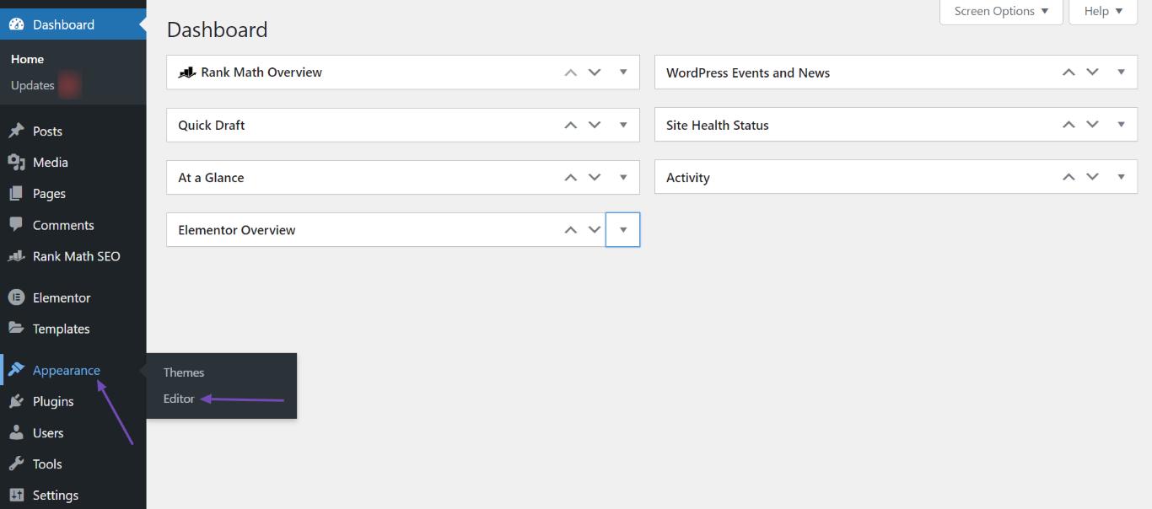Move Elementor Overview widget up

point(571,230)
